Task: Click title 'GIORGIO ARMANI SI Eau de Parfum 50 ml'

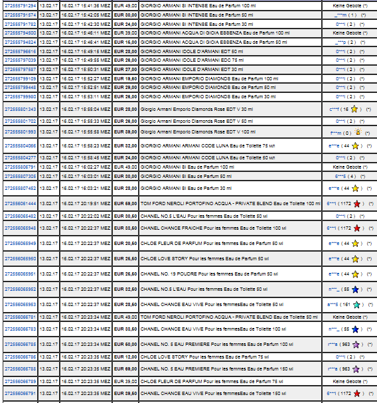Action: (x=186, y=177)
